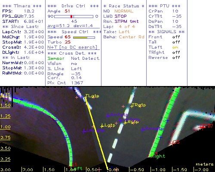
Task: Click the 1.50 label on vertical scale
Action: coord(5,105)
